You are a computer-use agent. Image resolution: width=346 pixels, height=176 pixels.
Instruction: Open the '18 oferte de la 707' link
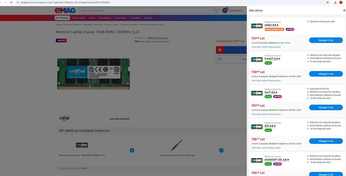(230, 41)
